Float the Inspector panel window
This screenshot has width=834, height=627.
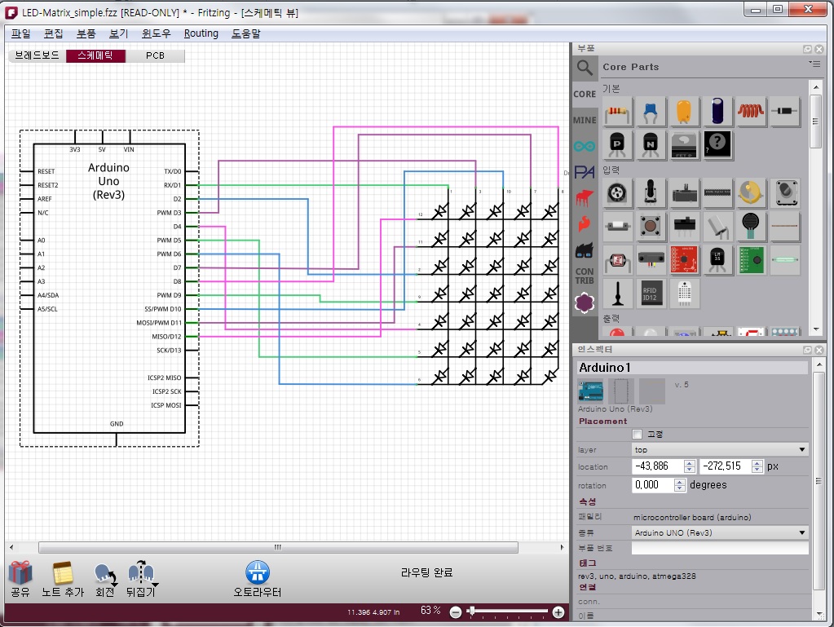(x=807, y=350)
